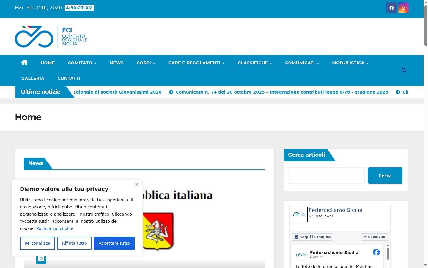The image size is (428, 268).
Task: Click the Facebook feed scrollbar thumb
Action: click(x=388, y=254)
